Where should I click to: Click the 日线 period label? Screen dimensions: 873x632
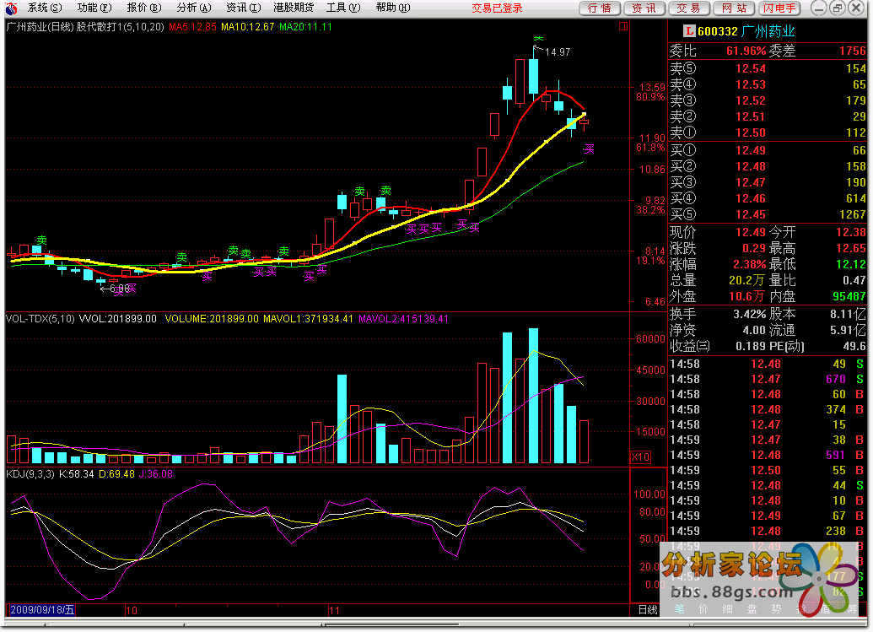(648, 610)
